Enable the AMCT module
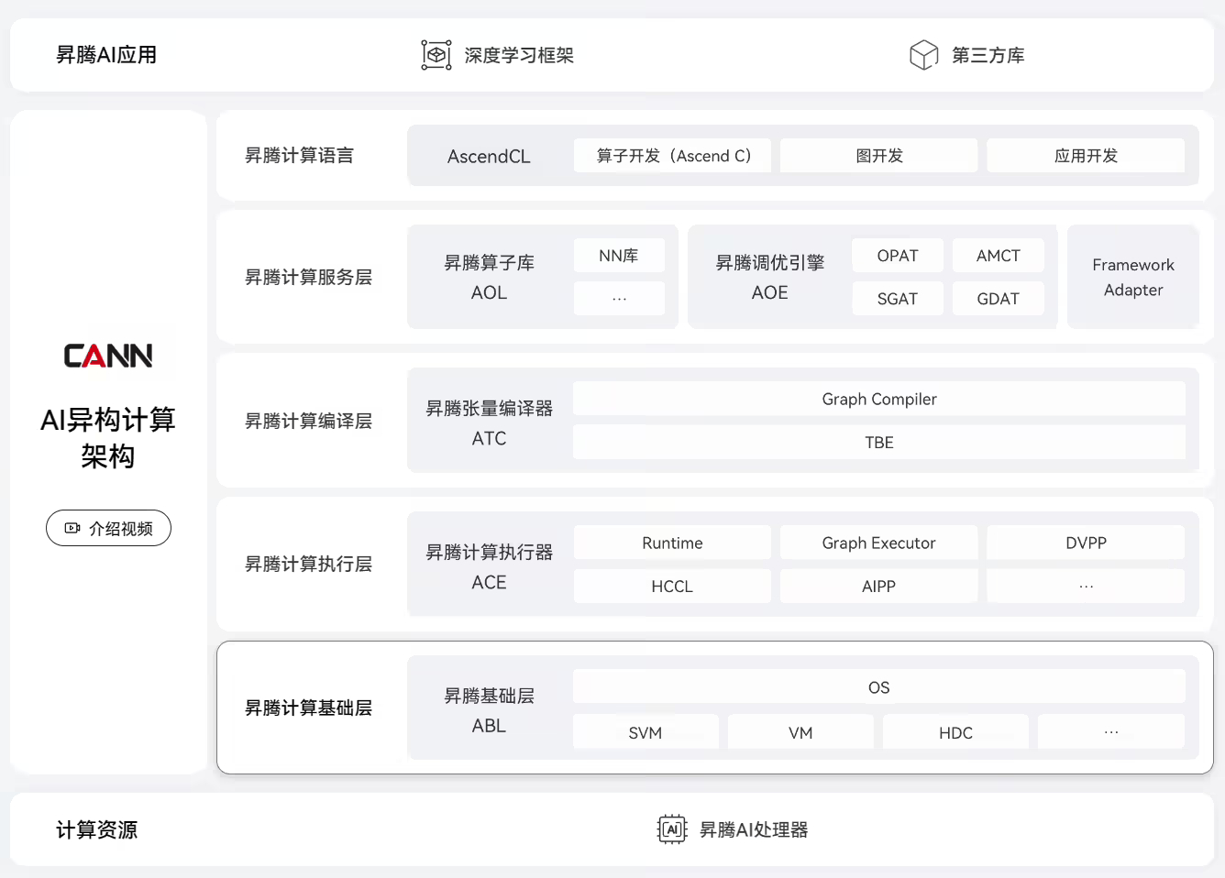Screen dimensions: 1225x878 tap(998, 255)
